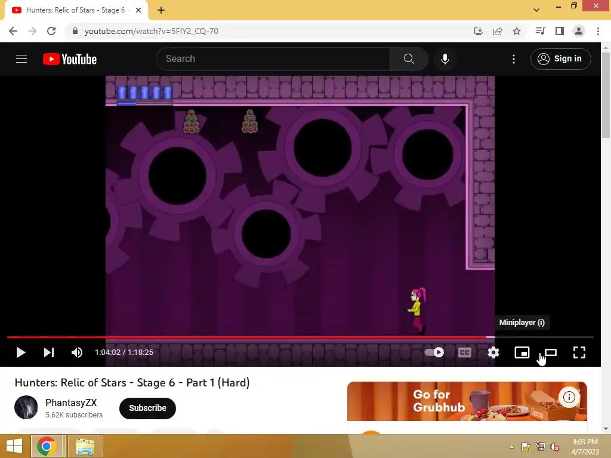Screen dimensions: 611x458
Task: Open player settings gear
Action: pos(493,352)
